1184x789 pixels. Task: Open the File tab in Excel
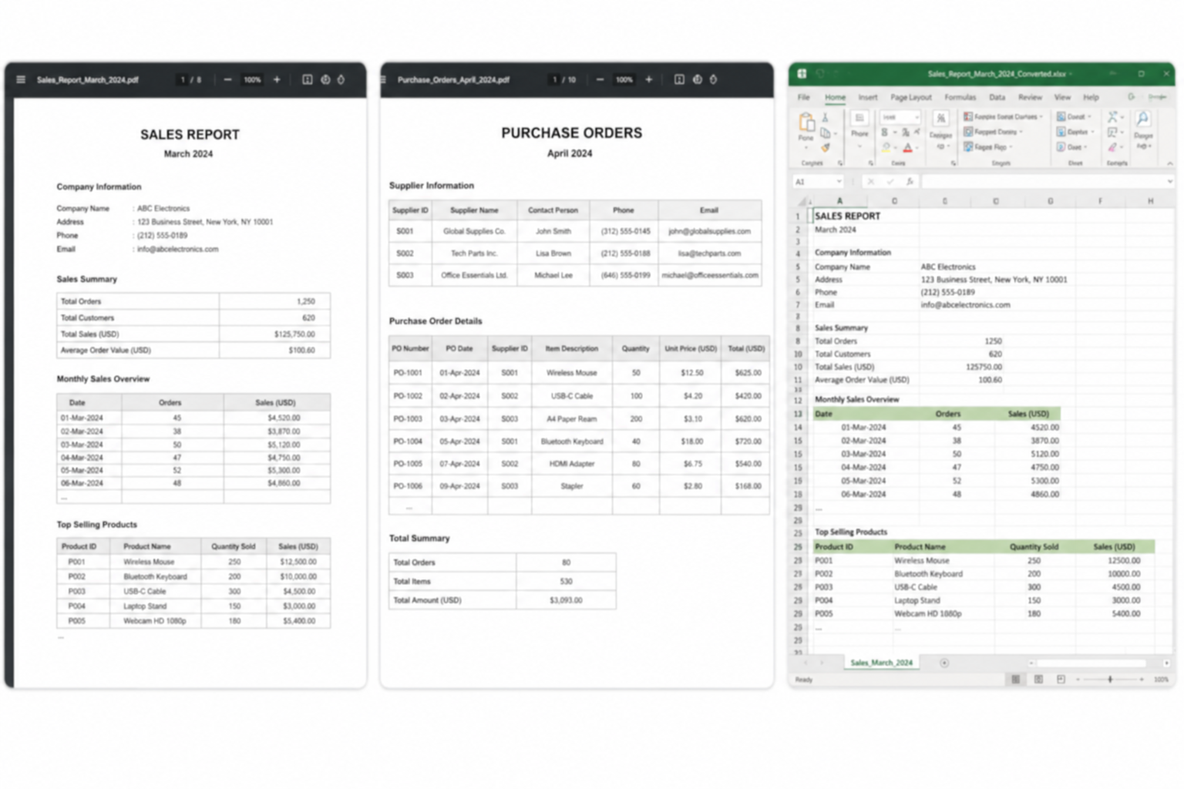[803, 97]
